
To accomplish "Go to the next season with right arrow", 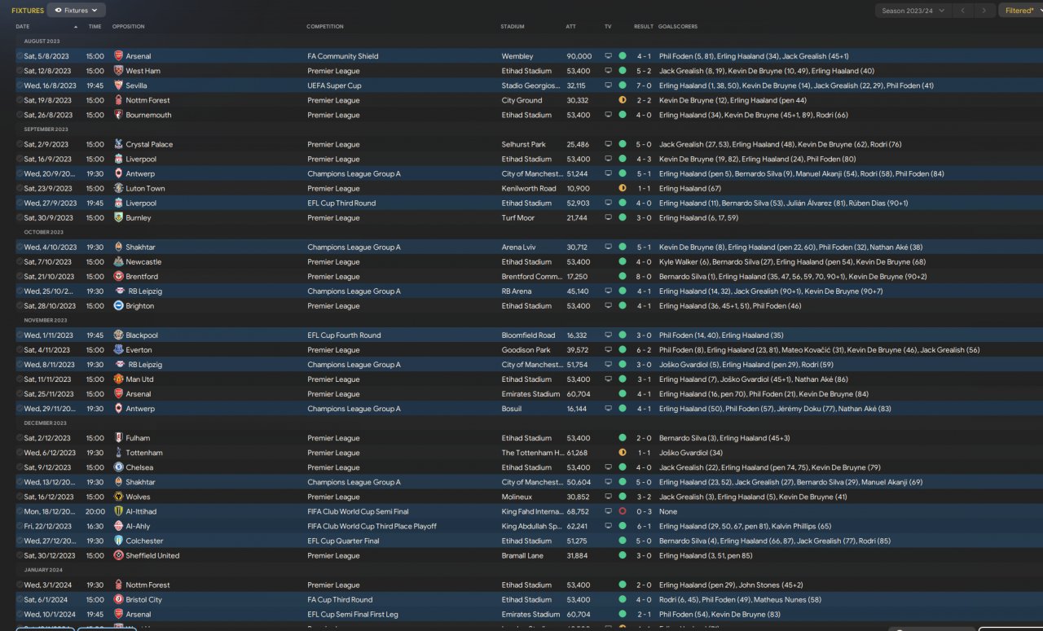I will click(985, 11).
